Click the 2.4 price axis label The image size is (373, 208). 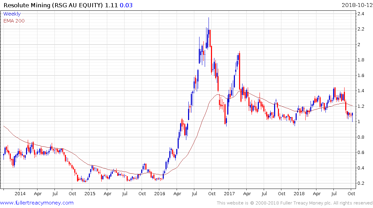point(361,14)
